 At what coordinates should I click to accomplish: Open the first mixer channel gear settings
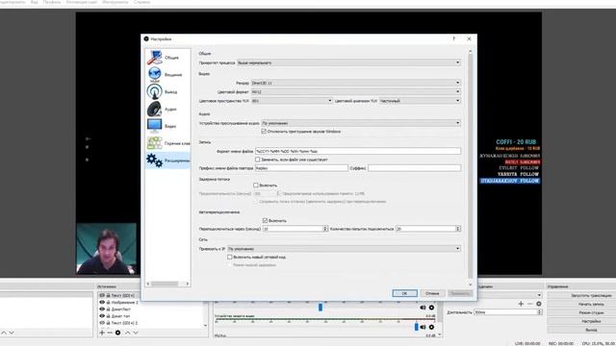(x=431, y=308)
